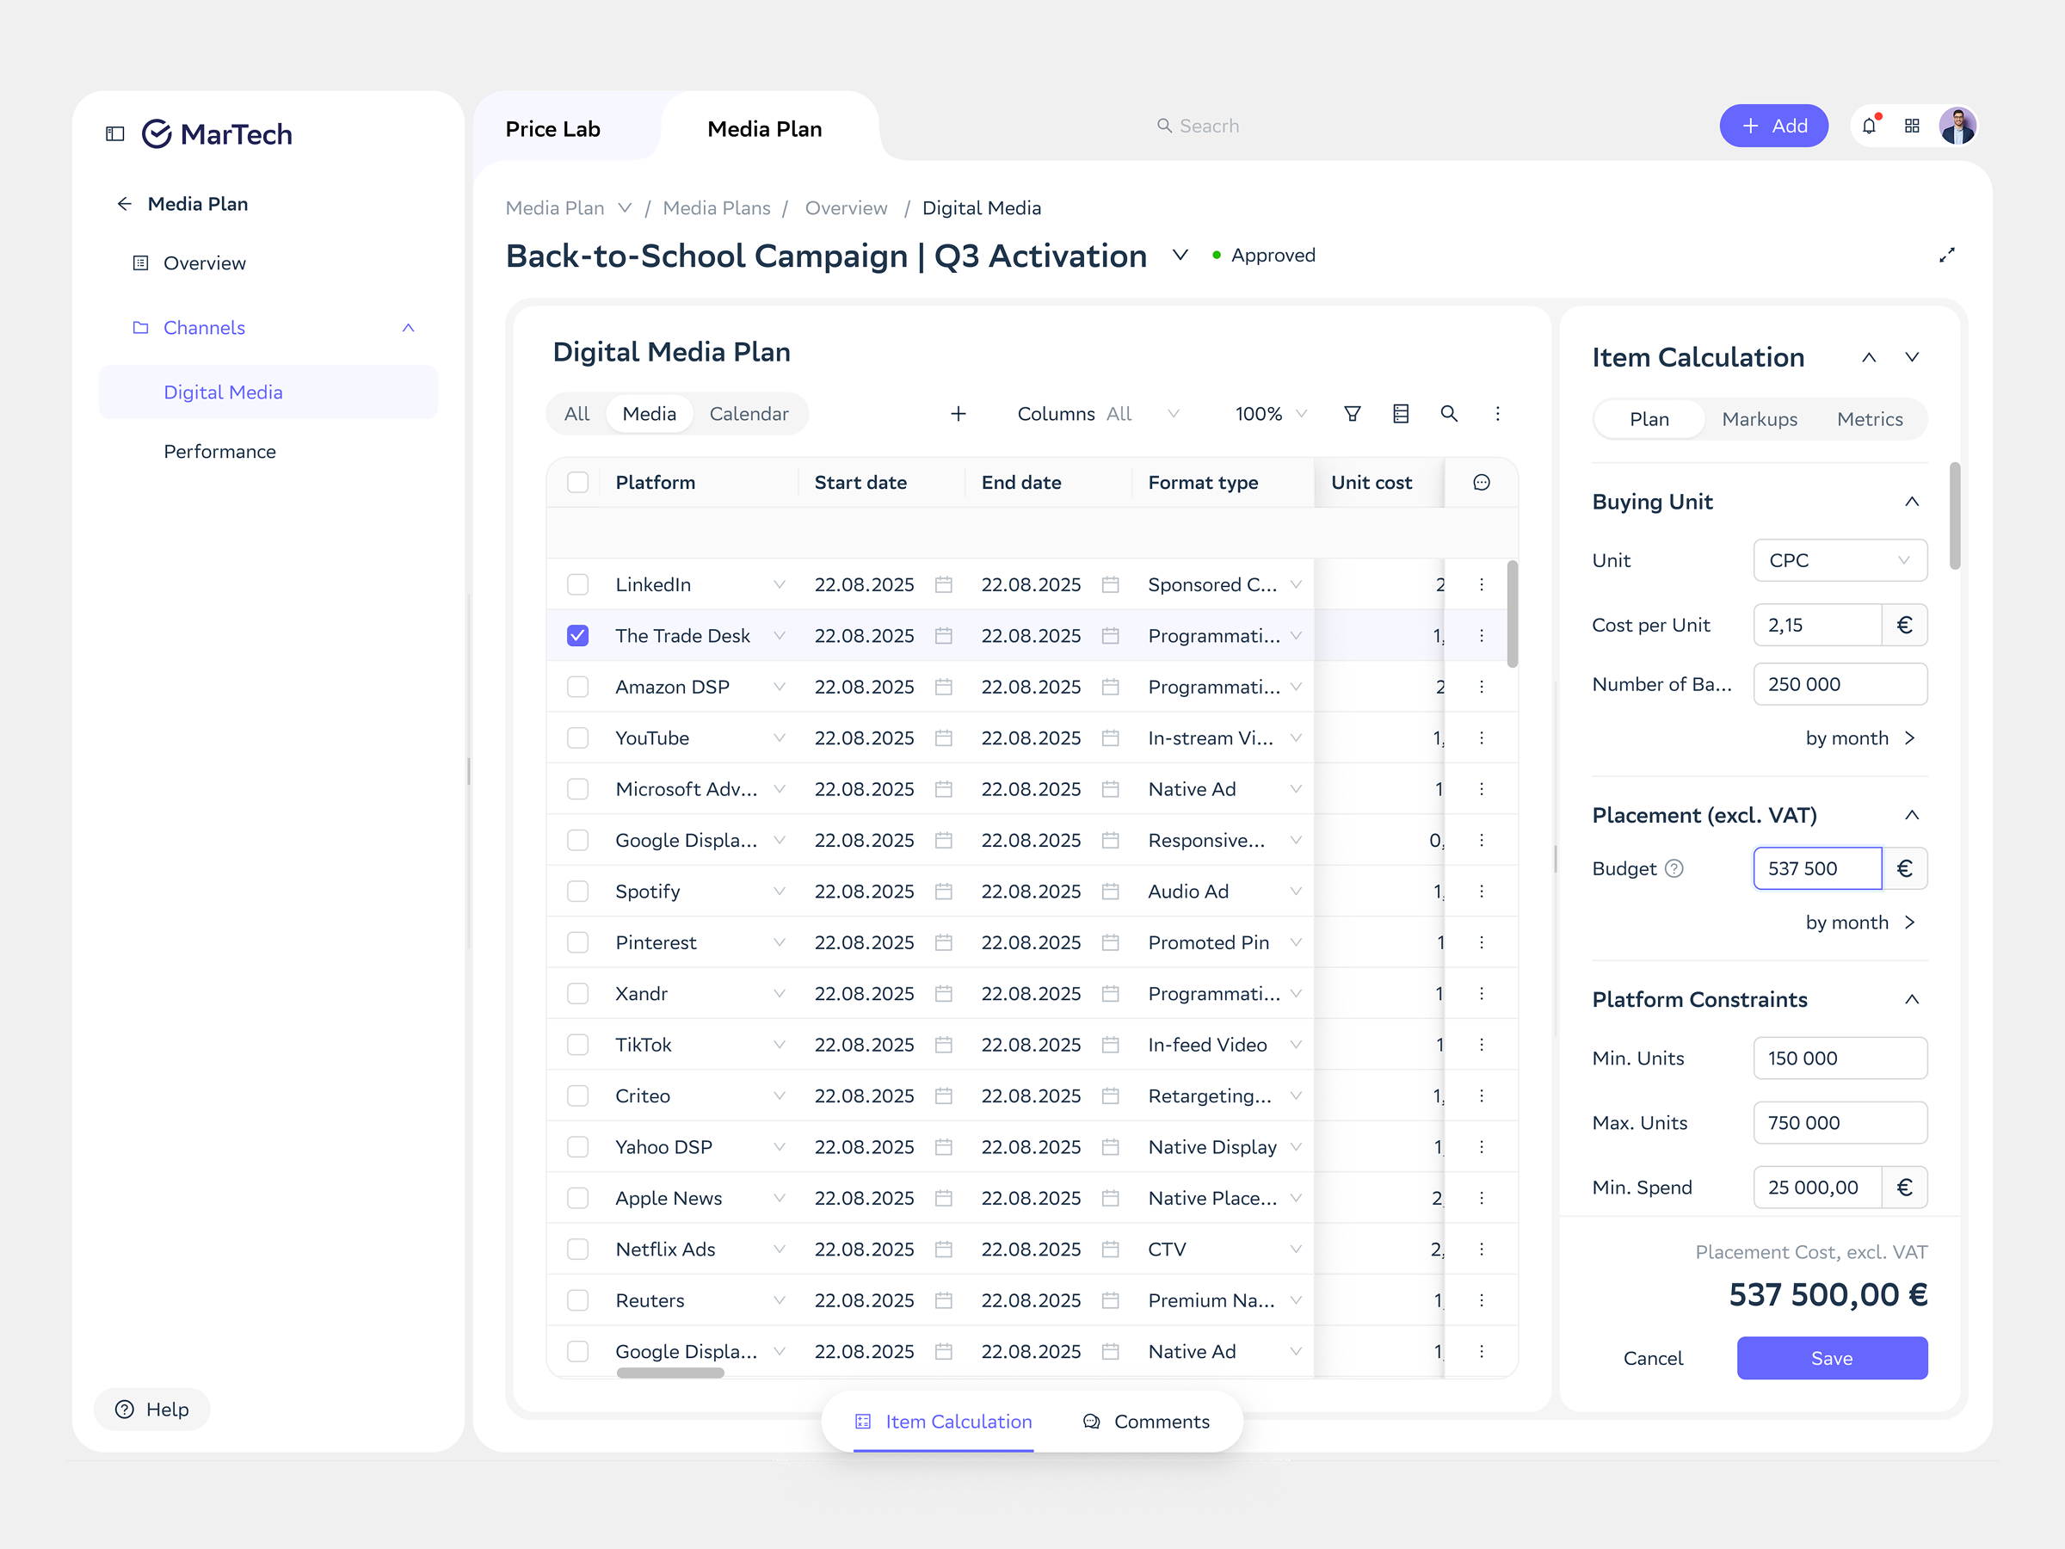Screen dimensions: 2065x1549
Task: Click the comments column header icon
Action: click(x=1482, y=483)
